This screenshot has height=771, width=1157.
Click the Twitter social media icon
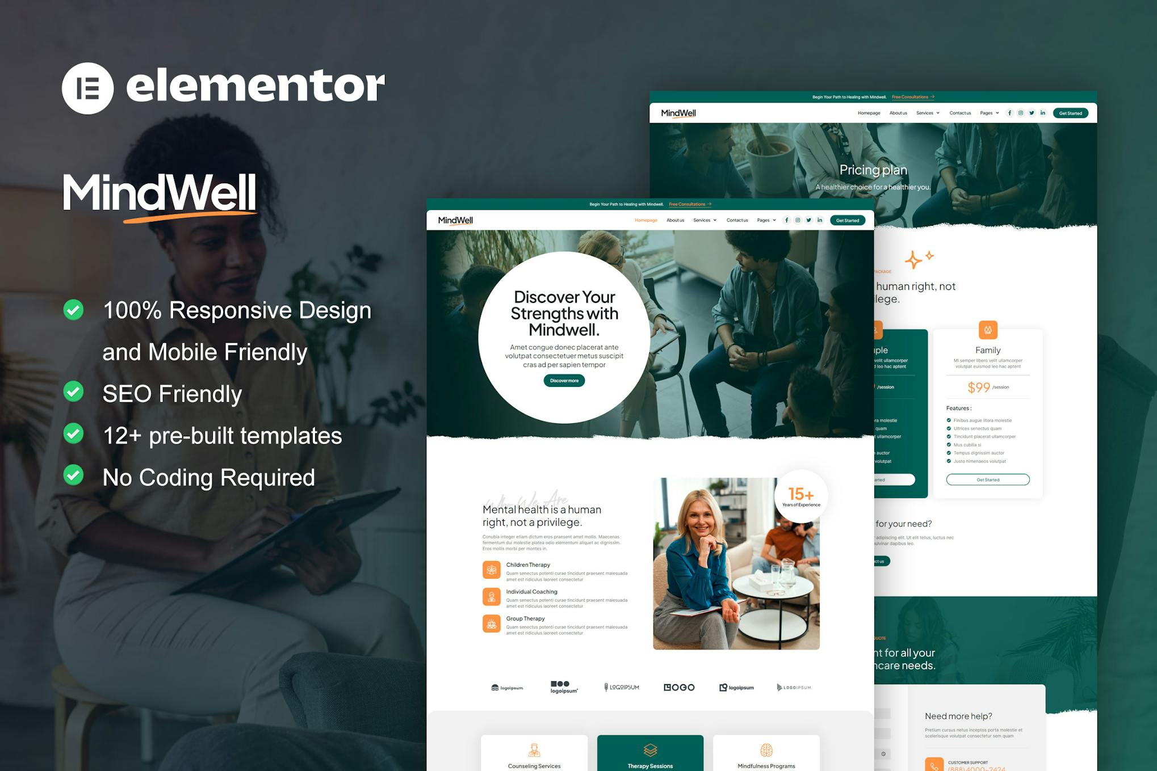(x=808, y=222)
